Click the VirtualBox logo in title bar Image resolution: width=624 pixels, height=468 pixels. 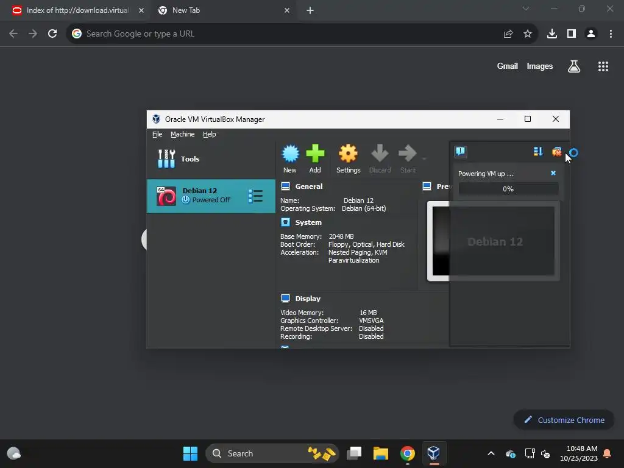click(156, 119)
